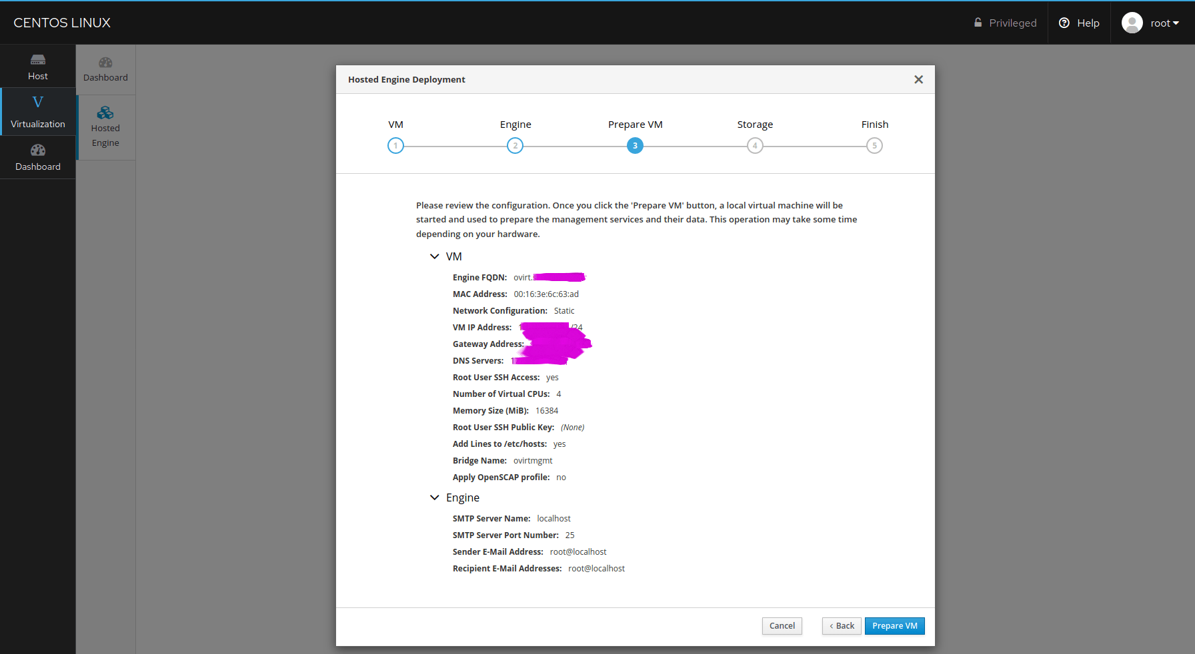Close the Hosted Engine Deployment dialog

tap(918, 79)
